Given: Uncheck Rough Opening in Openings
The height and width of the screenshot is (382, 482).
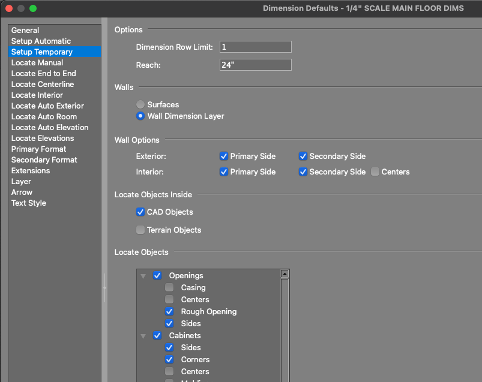Looking at the screenshot, I should click(x=170, y=312).
